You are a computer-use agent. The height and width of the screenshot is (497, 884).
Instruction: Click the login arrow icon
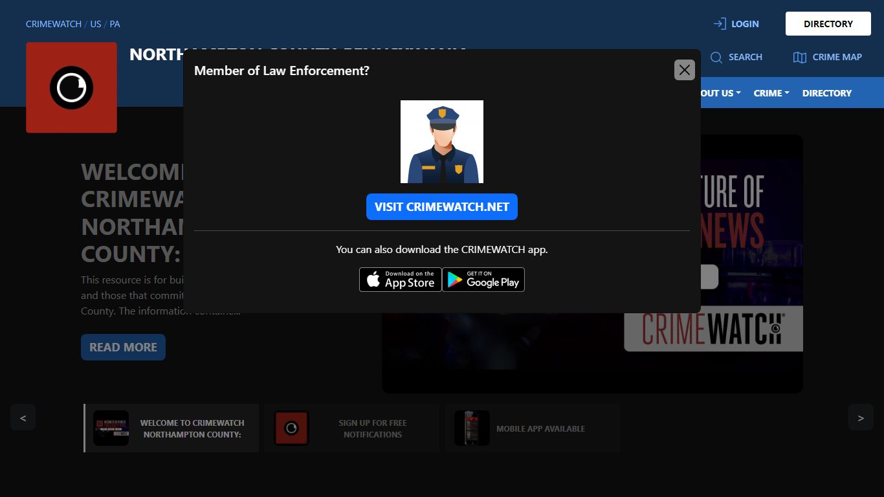point(720,24)
